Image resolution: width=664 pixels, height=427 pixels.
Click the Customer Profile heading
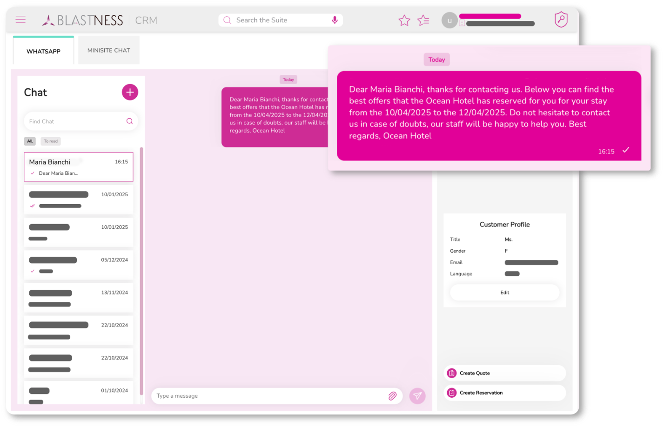coord(505,224)
